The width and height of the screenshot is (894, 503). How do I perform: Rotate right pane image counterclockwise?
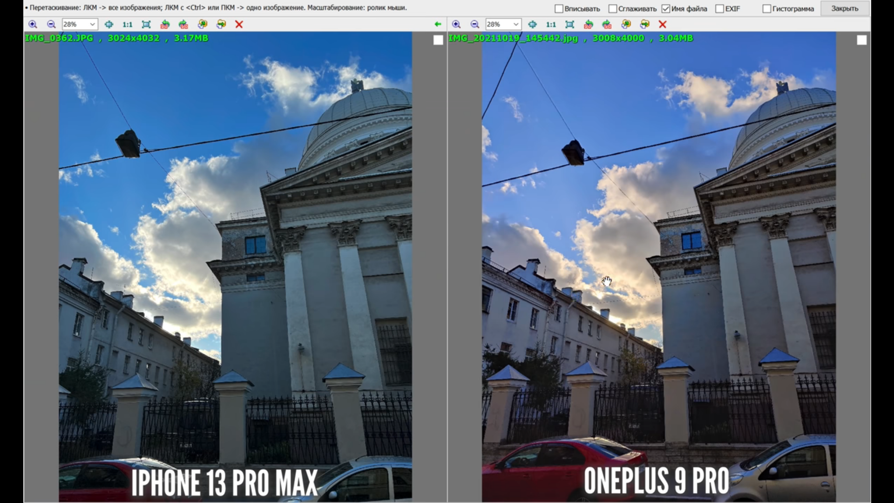point(589,24)
